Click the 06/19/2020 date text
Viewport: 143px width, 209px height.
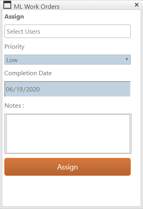(23, 89)
